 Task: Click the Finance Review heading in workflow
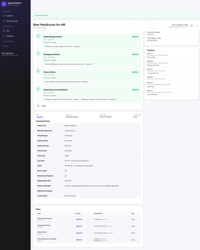[50, 72]
